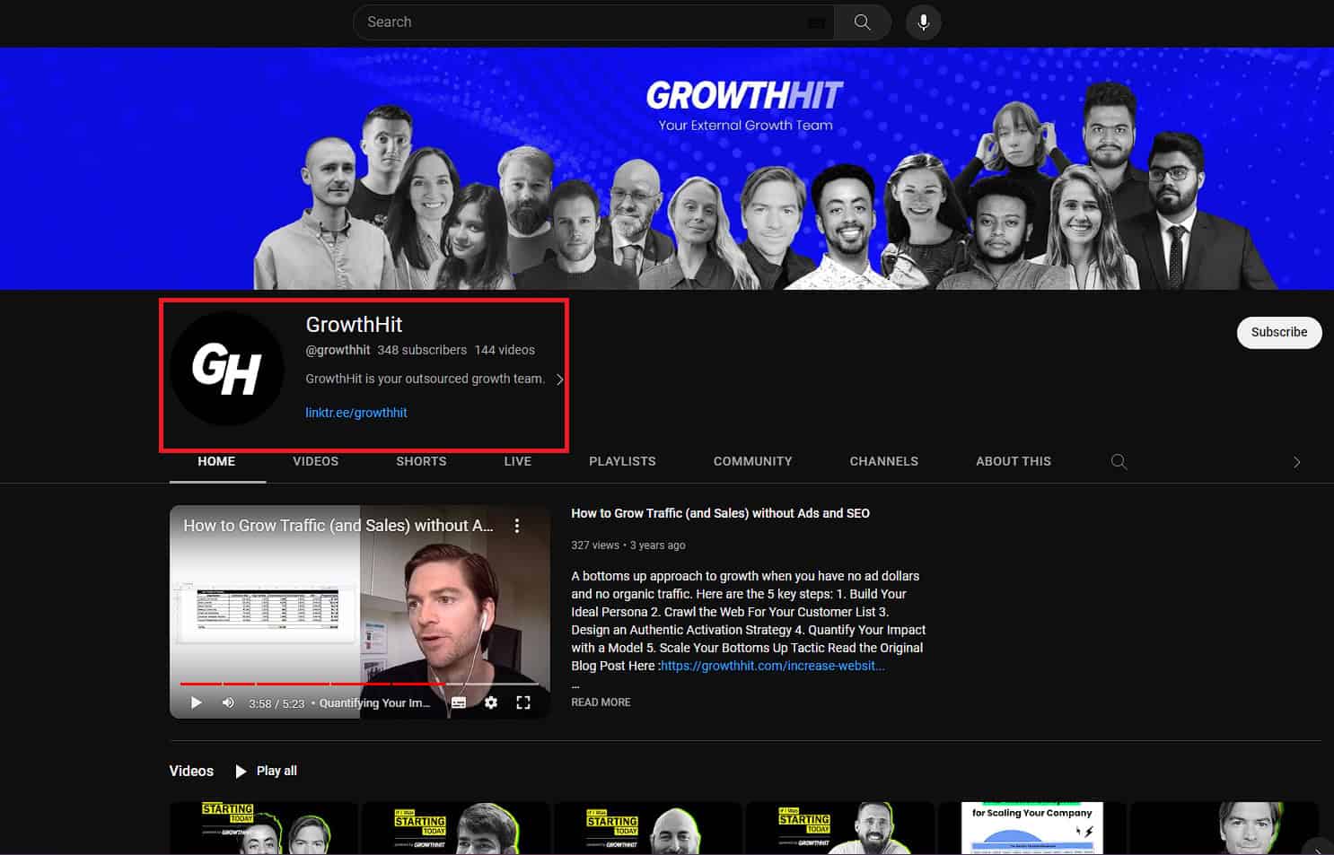Open the video's three-dot options menu
Viewport: 1334px width, 855px height.
tap(517, 525)
